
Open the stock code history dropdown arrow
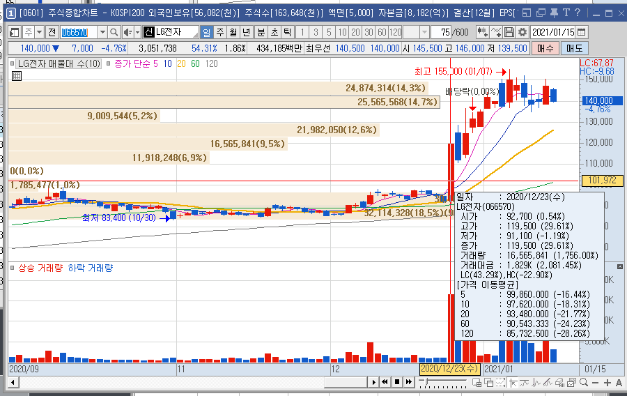pos(103,32)
